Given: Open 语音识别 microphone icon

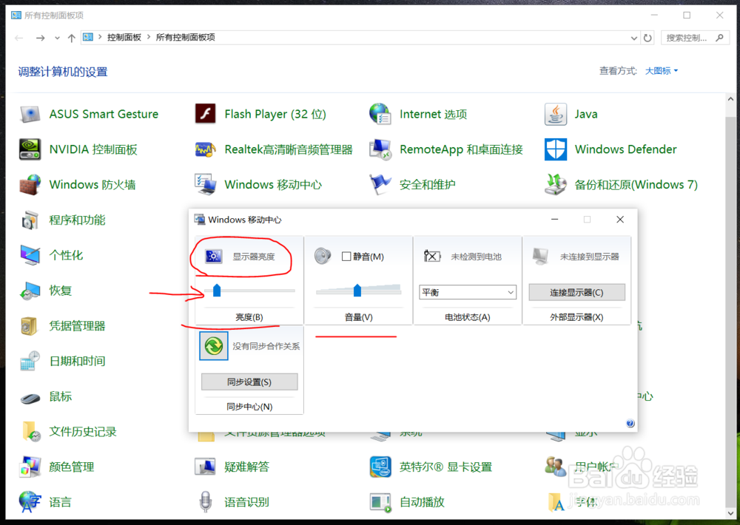Looking at the screenshot, I should [x=205, y=502].
